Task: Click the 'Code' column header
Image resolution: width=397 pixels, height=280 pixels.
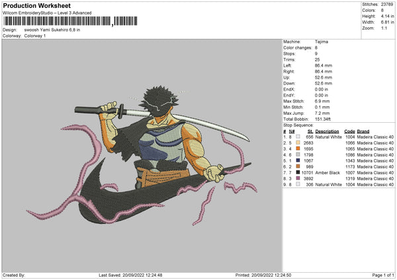Action: coord(349,131)
